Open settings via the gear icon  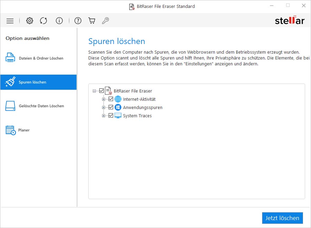tap(30, 21)
